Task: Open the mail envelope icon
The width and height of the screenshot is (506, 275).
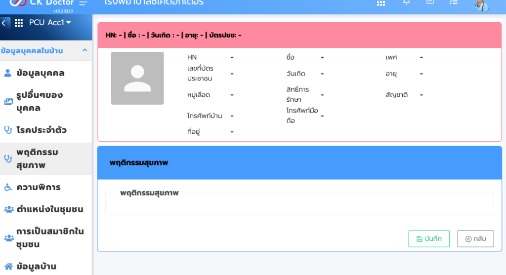Action: (x=430, y=2)
